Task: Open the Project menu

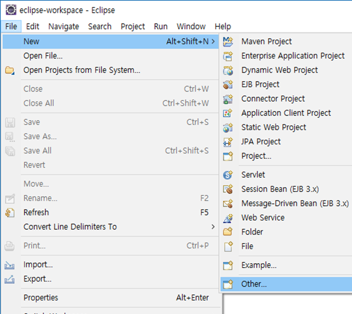Action: (x=133, y=26)
